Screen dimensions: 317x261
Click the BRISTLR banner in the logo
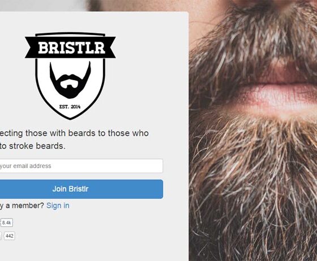tap(70, 48)
